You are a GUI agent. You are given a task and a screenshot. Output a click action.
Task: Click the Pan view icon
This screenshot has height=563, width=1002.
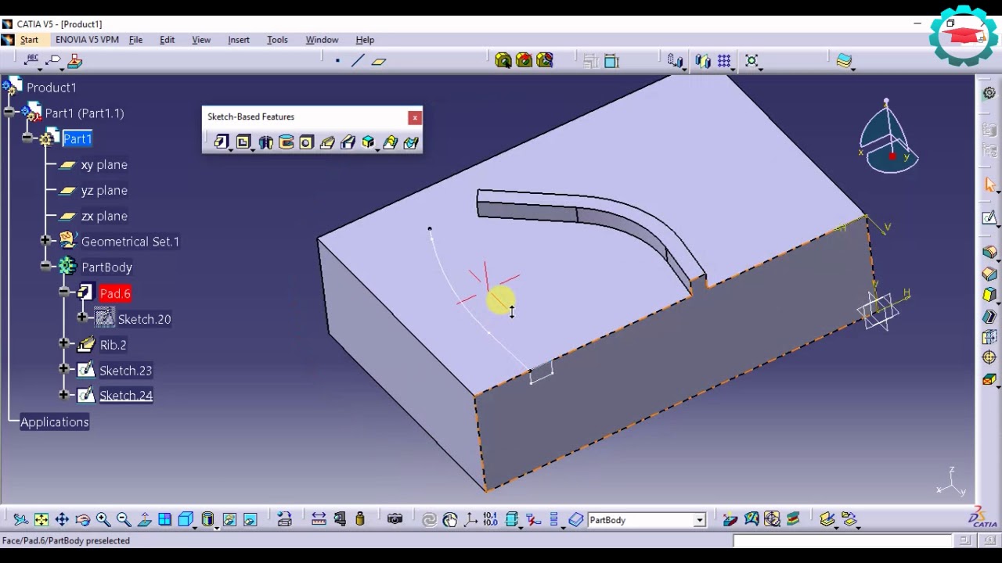pyautogui.click(x=62, y=519)
